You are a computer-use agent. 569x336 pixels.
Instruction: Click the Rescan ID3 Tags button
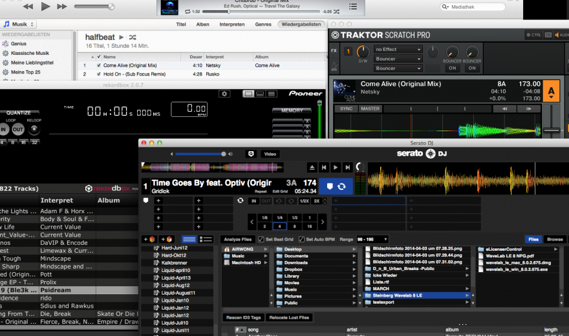pos(242,317)
